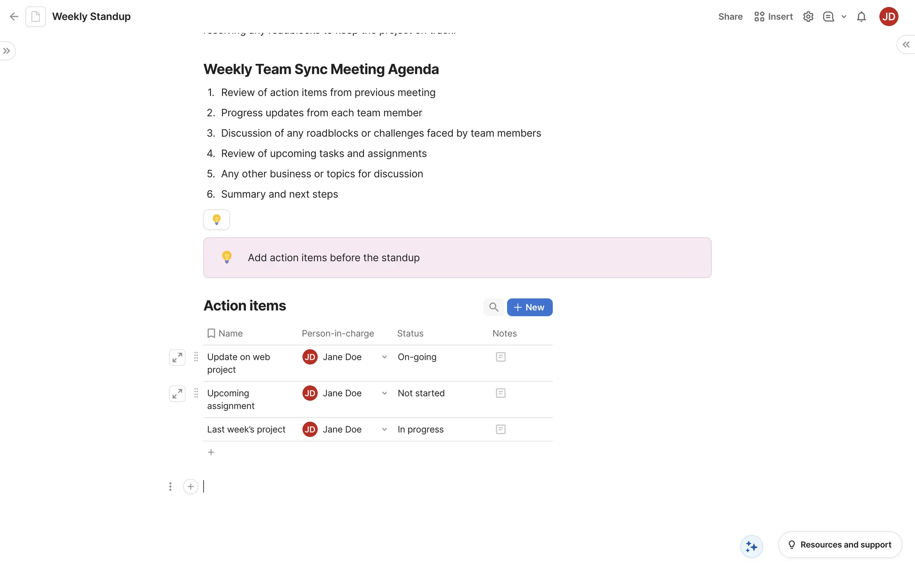Open the AI assistant sparkle icon
Image resolution: width=915 pixels, height=572 pixels.
point(752,546)
